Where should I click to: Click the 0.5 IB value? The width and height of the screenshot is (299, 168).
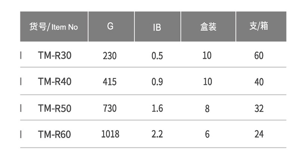[157, 56]
